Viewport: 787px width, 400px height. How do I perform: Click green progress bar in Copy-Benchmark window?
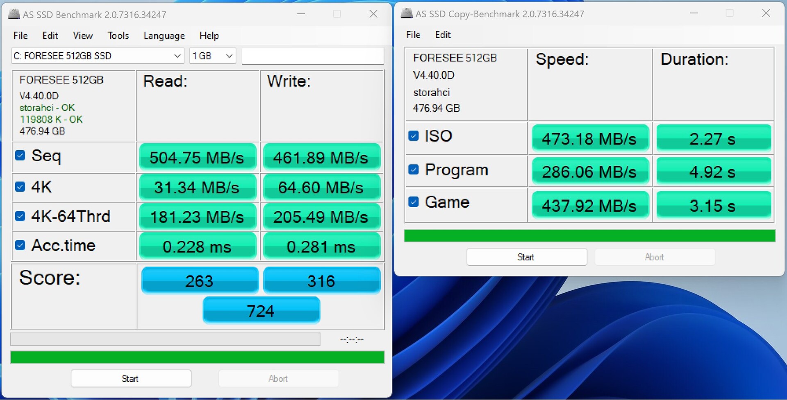coord(589,236)
